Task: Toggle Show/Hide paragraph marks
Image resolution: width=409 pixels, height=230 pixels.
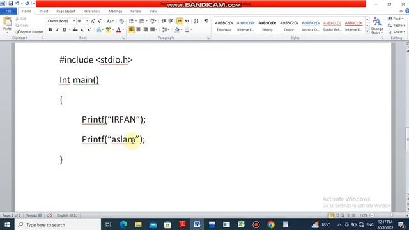Action: (206, 21)
